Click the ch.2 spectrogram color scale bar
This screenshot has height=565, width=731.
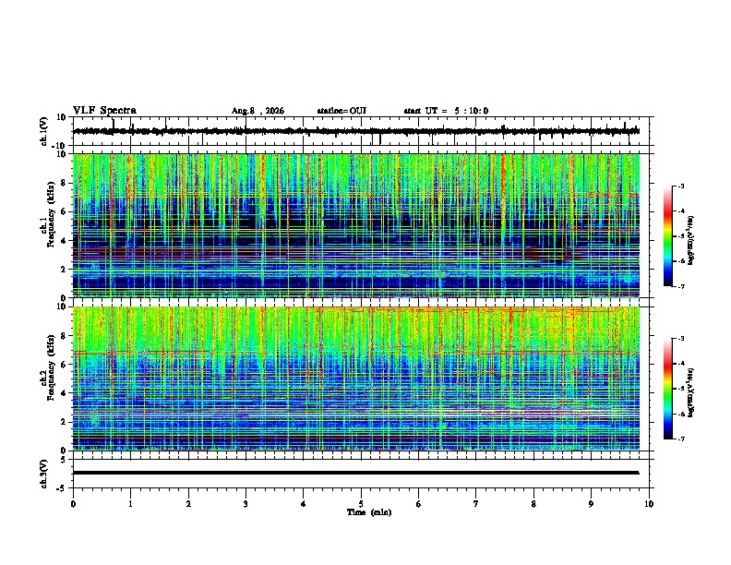click(x=667, y=389)
